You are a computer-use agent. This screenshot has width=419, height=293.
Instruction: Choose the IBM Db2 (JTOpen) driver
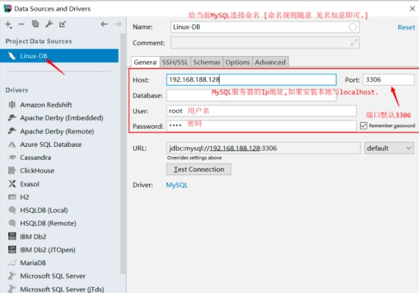[x=48, y=250]
